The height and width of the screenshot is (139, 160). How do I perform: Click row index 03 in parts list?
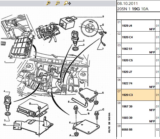click(119, 45)
